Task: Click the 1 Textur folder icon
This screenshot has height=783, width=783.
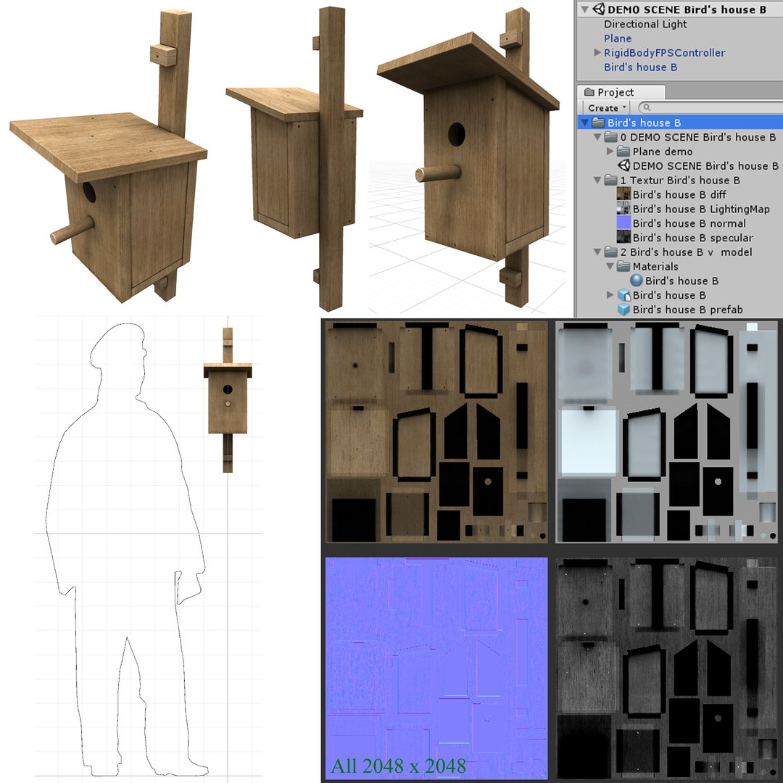Action: tap(610, 180)
